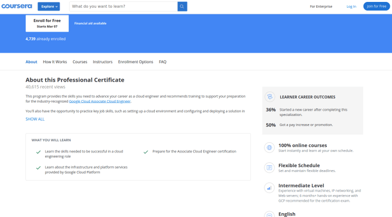Visit For Enterprise link
This screenshot has height=217, width=392.
pyautogui.click(x=321, y=6)
